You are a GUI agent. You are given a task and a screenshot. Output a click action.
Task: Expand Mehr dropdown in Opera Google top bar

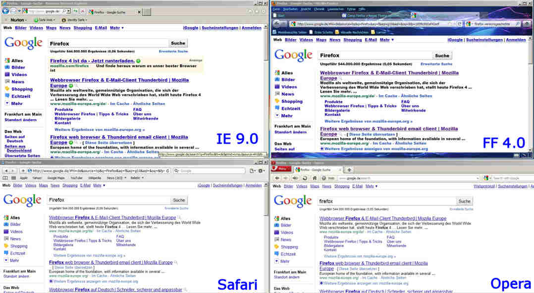coord(372,186)
